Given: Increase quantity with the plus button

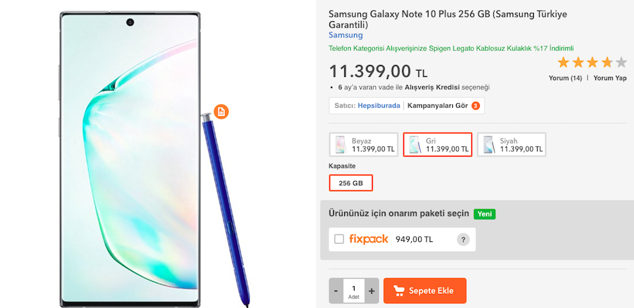Looking at the screenshot, I should [x=371, y=291].
